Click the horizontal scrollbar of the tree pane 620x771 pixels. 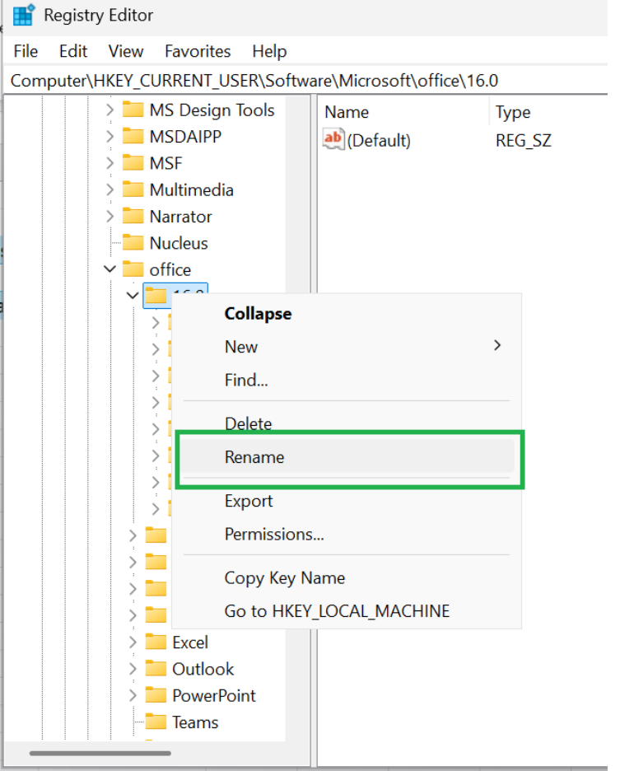[100, 753]
